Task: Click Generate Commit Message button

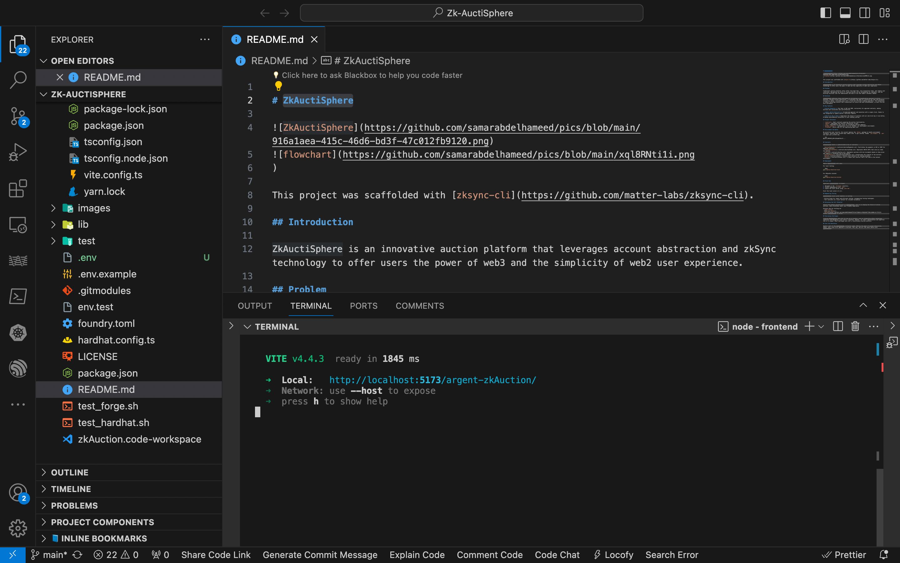Action: coord(320,554)
